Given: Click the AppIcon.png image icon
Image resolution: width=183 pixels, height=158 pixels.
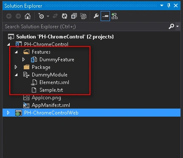Looking at the screenshot, I should pos(26,98).
